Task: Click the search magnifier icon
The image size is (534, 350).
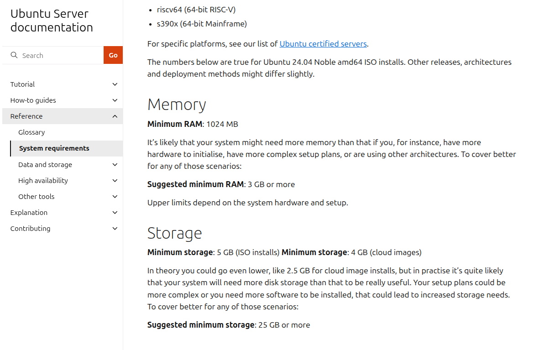Action: click(14, 55)
